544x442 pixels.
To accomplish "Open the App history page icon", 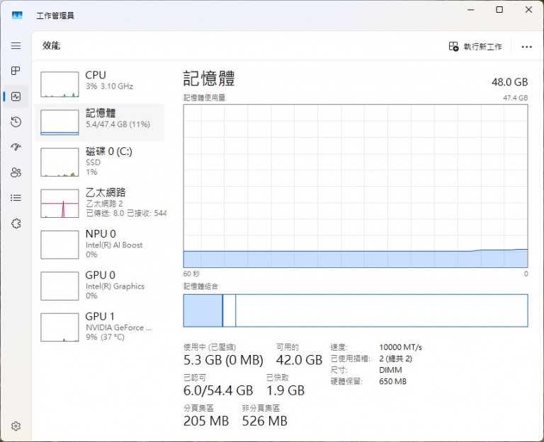I will [16, 122].
